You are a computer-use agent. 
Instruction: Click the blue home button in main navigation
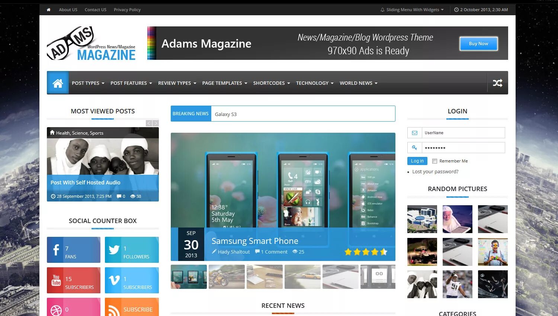tap(58, 83)
